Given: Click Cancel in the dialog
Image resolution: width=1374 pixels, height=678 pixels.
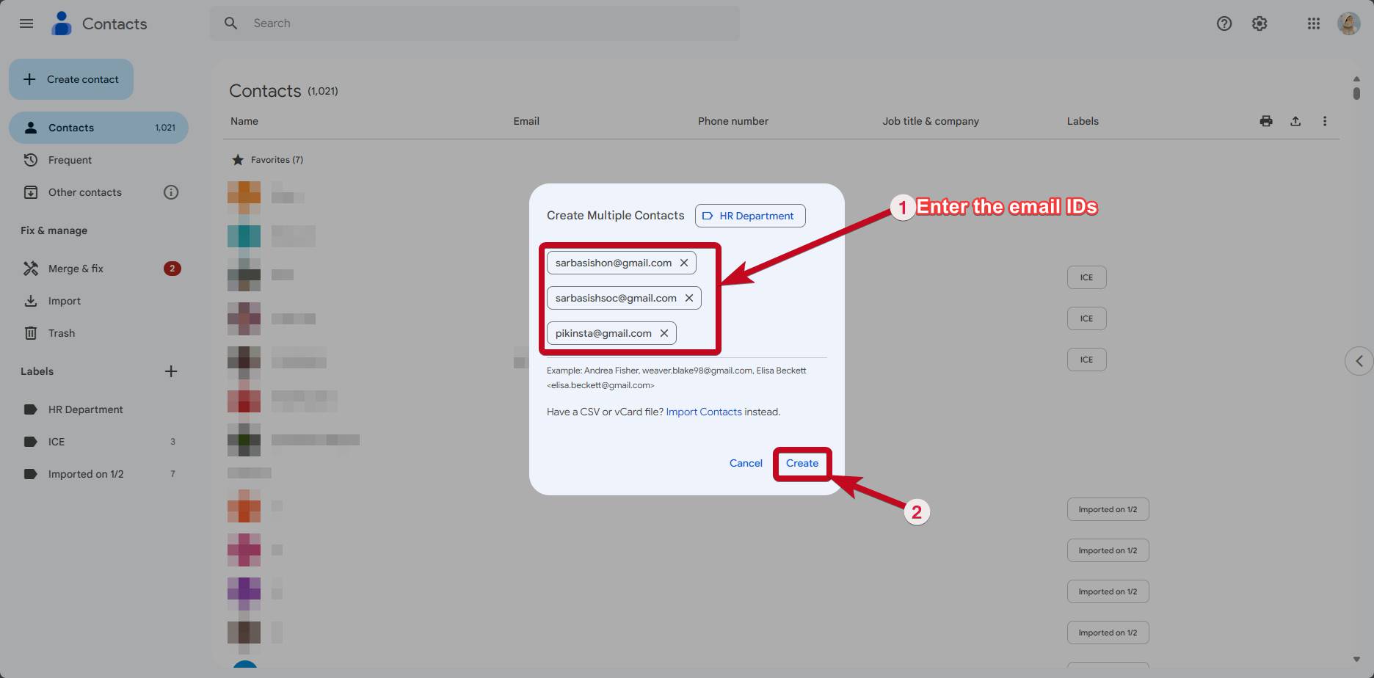Looking at the screenshot, I should tap(746, 463).
